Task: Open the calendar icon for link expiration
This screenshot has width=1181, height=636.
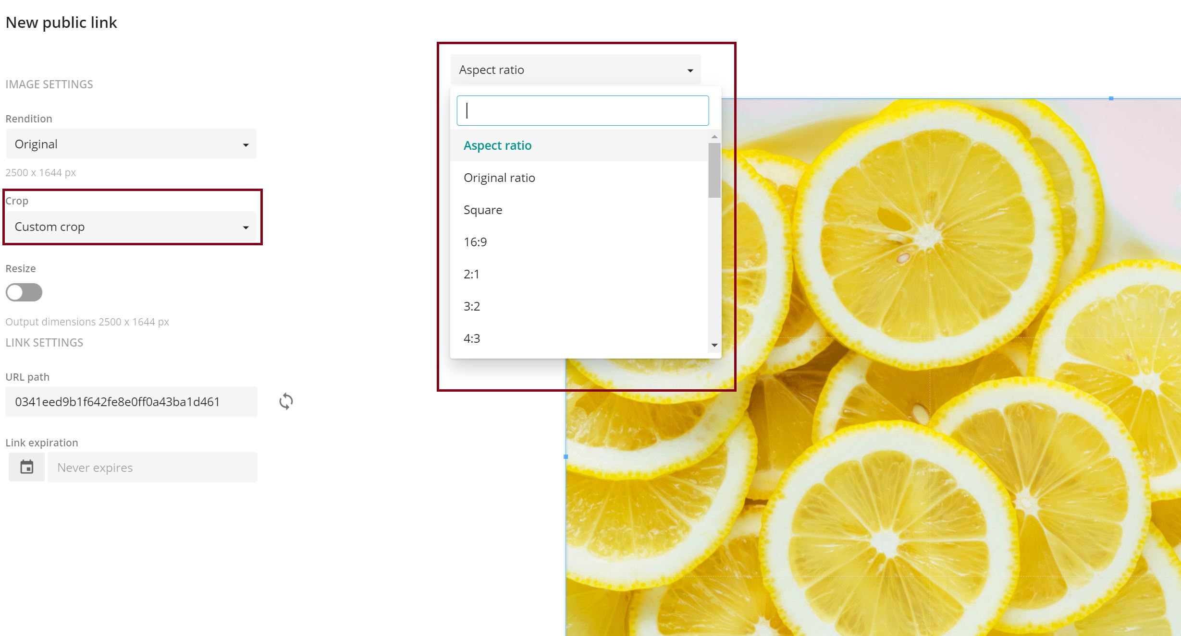Action: pos(26,467)
